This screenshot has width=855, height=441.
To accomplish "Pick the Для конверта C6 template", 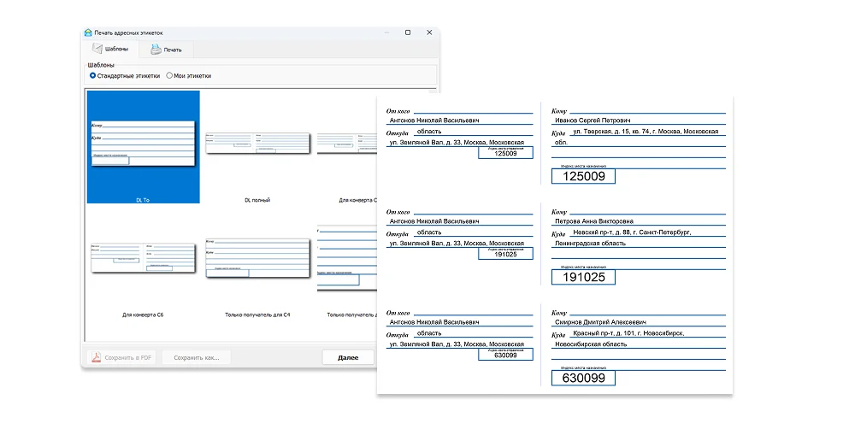I will (x=143, y=264).
